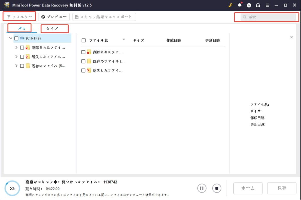Viewport: 301px width, 200px height.
Task: Open the license key registration icon
Action: point(230,5)
